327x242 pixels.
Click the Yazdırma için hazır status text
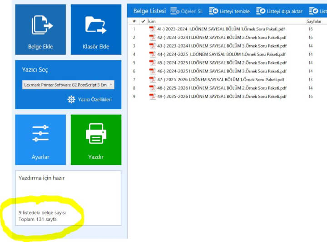[41, 178]
